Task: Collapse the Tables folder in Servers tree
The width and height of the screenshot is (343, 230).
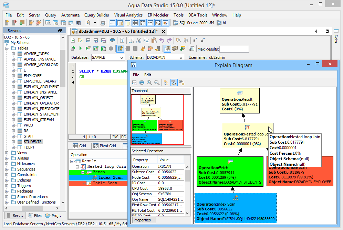Action: [7, 48]
